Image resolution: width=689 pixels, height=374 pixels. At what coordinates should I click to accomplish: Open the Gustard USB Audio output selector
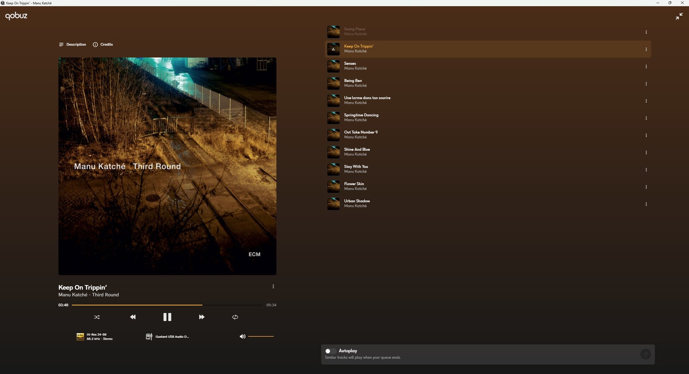click(x=168, y=337)
